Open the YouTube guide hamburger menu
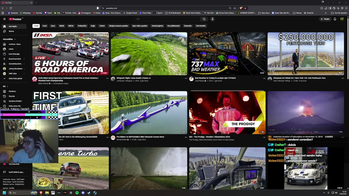The image size is (349, 196). click(x=4, y=19)
